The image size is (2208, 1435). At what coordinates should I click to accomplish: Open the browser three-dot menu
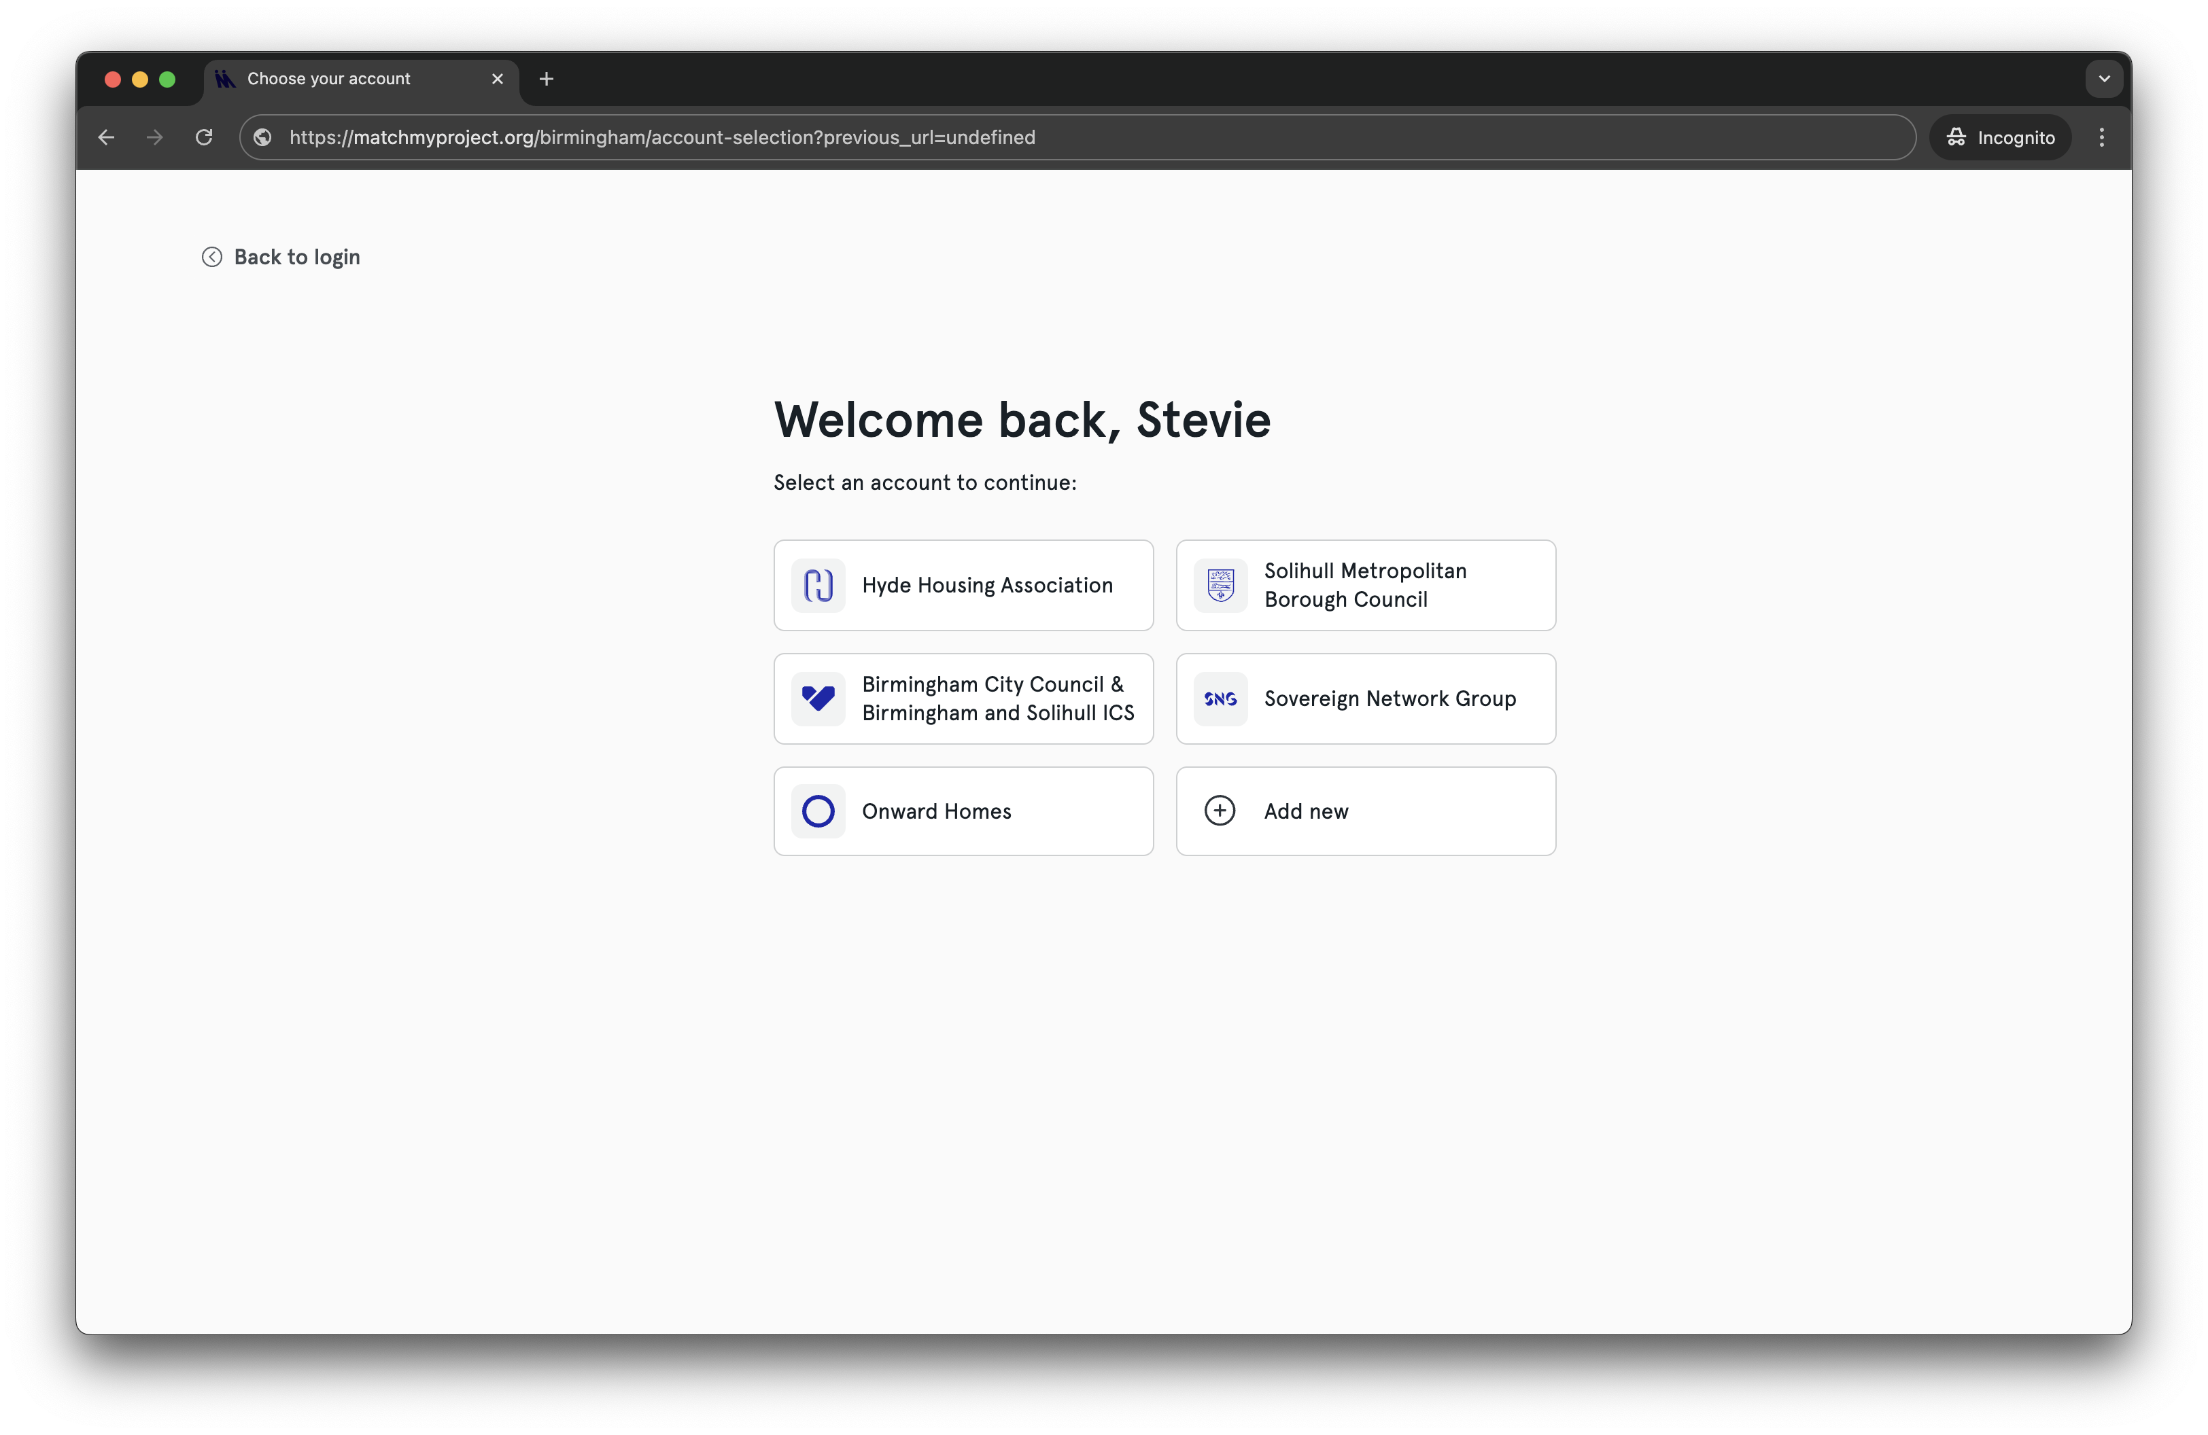(x=2101, y=137)
